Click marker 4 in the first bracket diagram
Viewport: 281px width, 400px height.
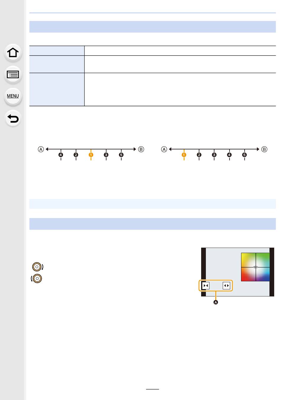pos(61,155)
